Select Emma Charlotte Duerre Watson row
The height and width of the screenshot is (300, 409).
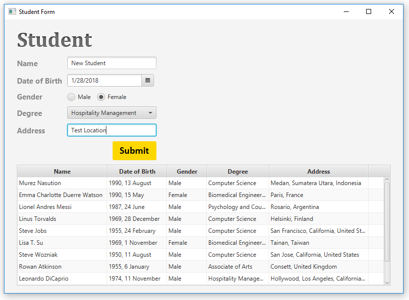point(201,195)
